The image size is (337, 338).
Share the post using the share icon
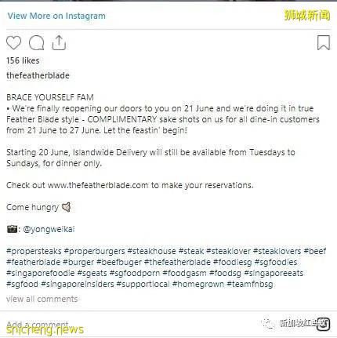[x=59, y=42]
